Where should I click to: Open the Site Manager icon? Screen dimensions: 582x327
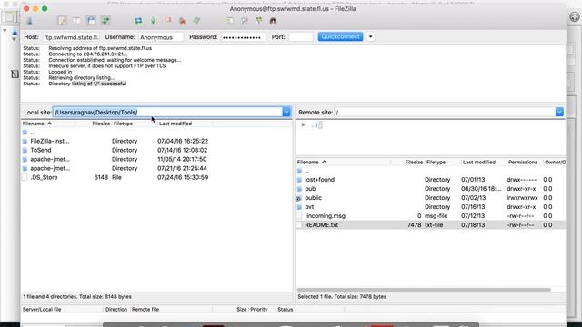(x=29, y=21)
